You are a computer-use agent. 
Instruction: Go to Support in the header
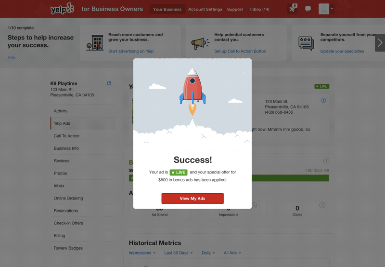(x=235, y=9)
